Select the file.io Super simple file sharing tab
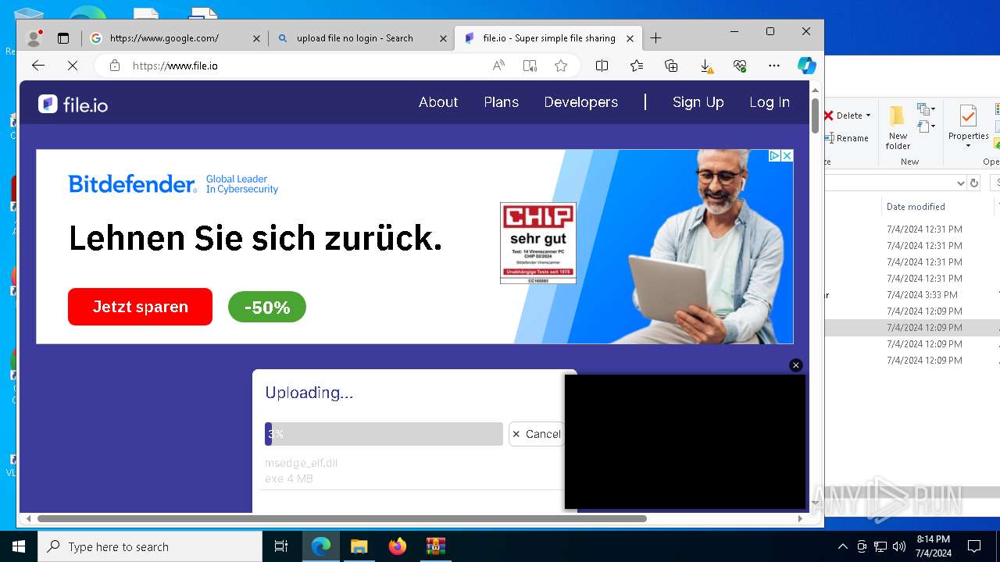 pyautogui.click(x=548, y=38)
